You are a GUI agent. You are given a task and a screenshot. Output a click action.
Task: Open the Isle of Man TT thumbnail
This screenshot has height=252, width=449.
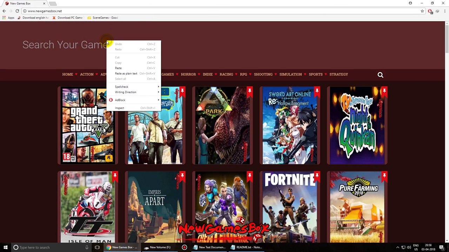click(x=87, y=207)
